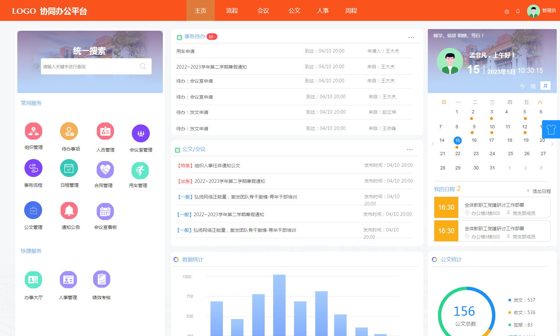560x336 pixels.
Task: Expand 公文/会议 more options menu
Action: tap(410, 150)
